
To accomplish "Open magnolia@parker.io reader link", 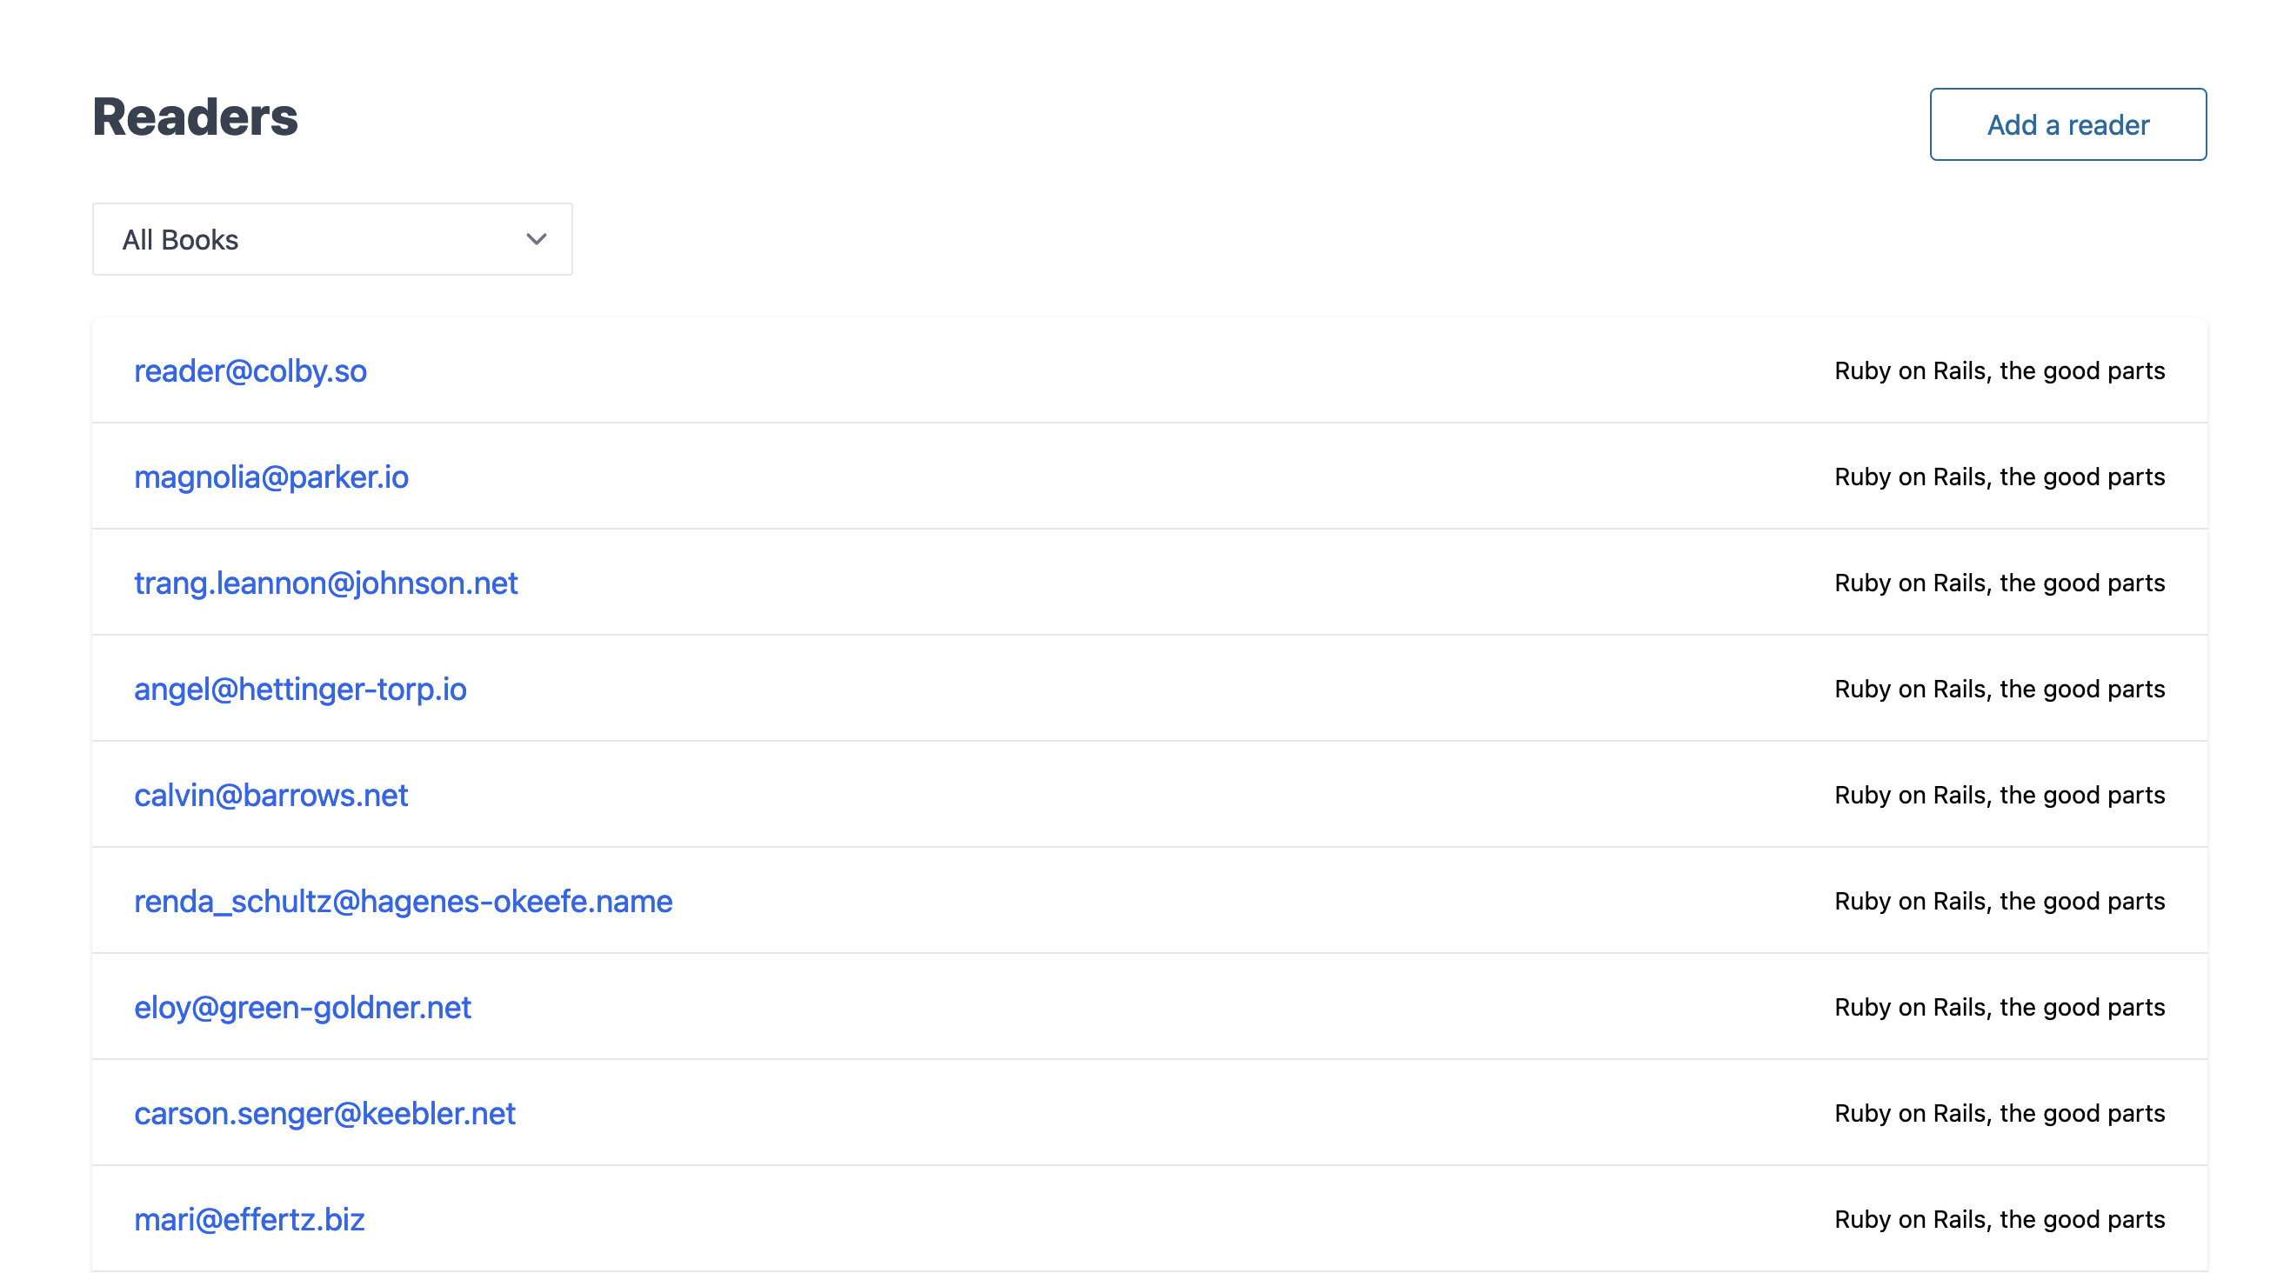I will (x=270, y=477).
